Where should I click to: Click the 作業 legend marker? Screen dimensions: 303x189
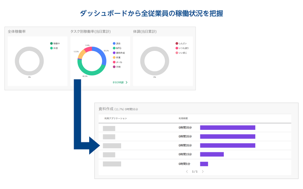click(114, 57)
